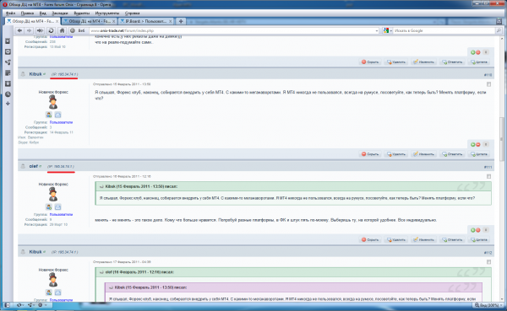Open the Закладки menu

(x=60, y=13)
